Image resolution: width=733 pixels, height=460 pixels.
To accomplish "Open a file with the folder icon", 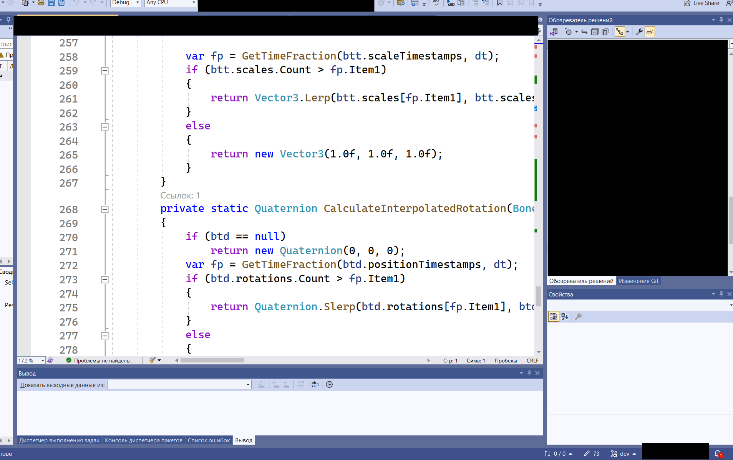I will (x=41, y=3).
